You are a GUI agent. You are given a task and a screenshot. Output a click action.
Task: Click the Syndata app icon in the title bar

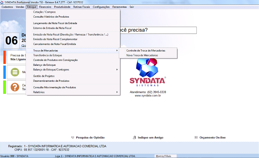tap(2, 2)
